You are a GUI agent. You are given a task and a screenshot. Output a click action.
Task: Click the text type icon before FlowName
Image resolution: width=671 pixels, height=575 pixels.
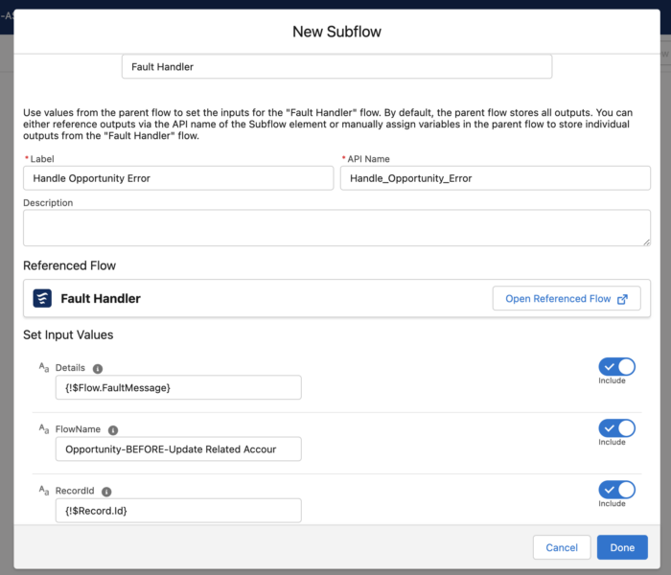pos(43,429)
